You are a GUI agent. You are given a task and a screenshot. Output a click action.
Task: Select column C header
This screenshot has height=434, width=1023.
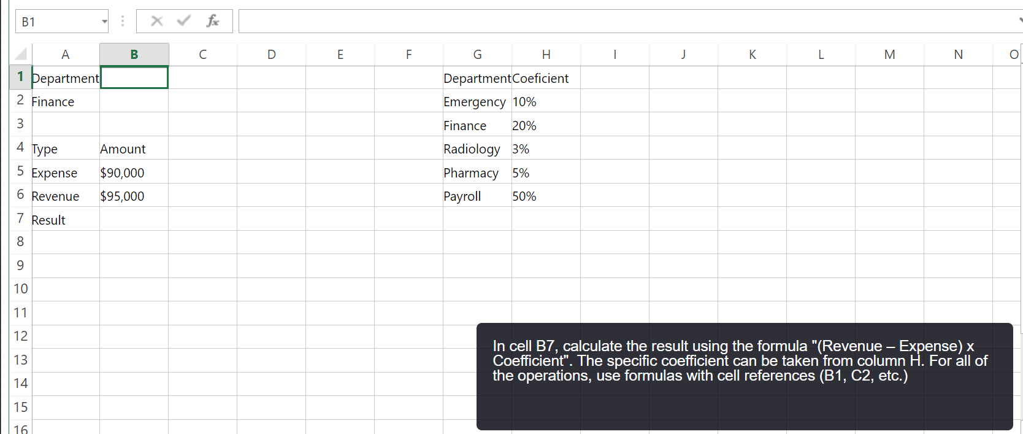[203, 54]
